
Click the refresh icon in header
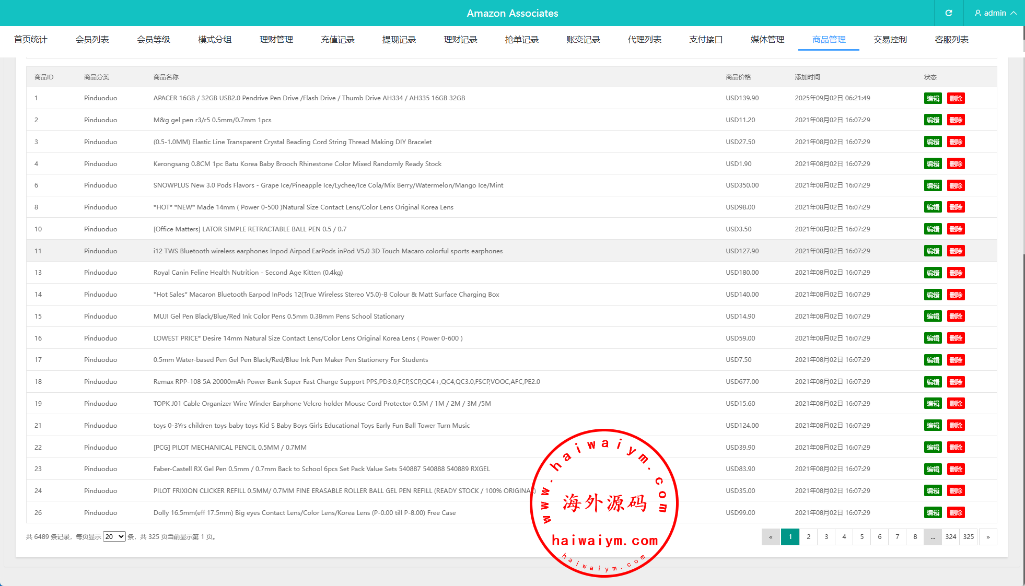948,13
